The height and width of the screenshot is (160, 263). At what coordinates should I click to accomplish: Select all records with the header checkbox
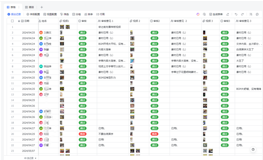[x=12, y=21]
